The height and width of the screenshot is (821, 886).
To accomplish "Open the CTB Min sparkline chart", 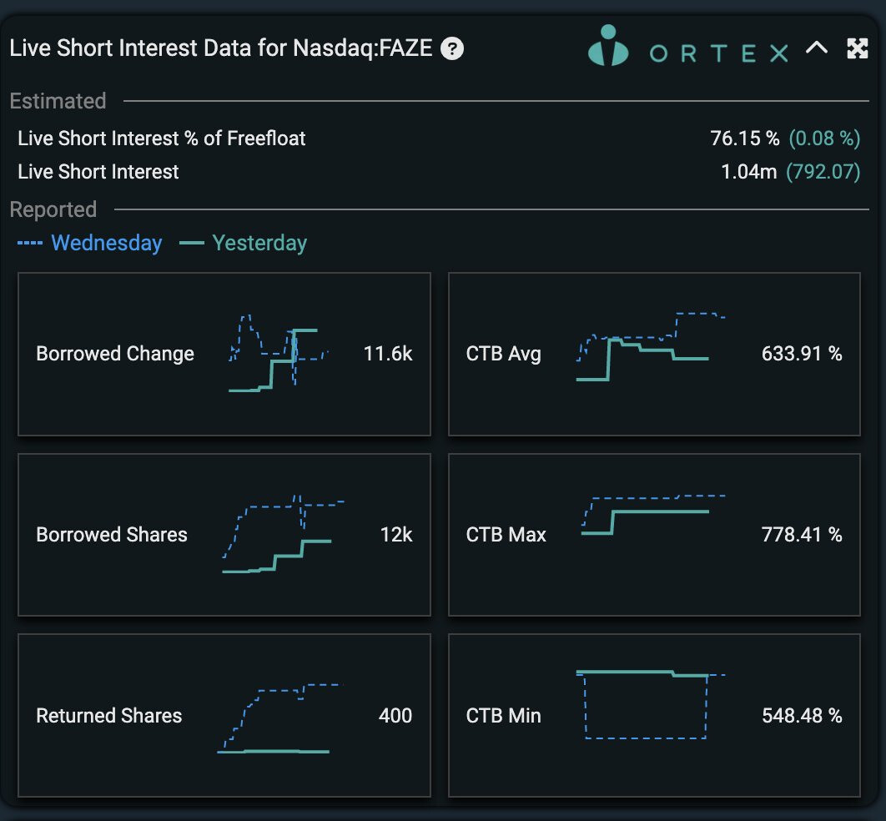I will point(651,704).
